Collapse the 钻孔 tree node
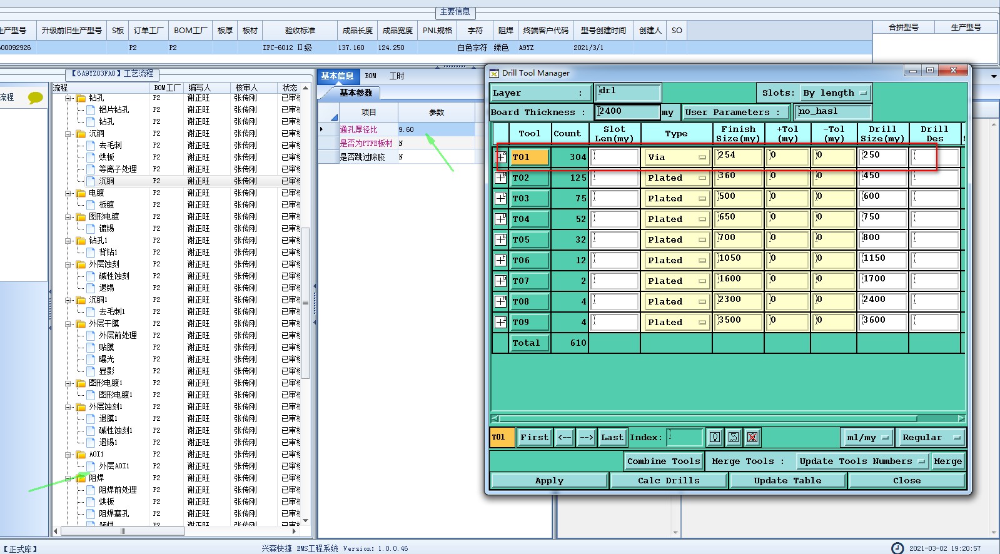The width and height of the screenshot is (1000, 554). (x=68, y=98)
